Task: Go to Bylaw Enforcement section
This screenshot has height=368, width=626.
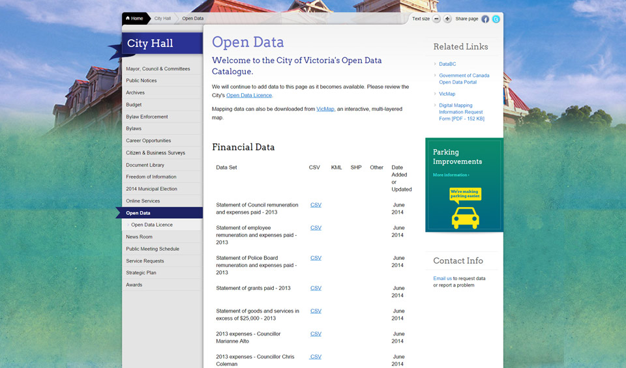Action: (147, 117)
